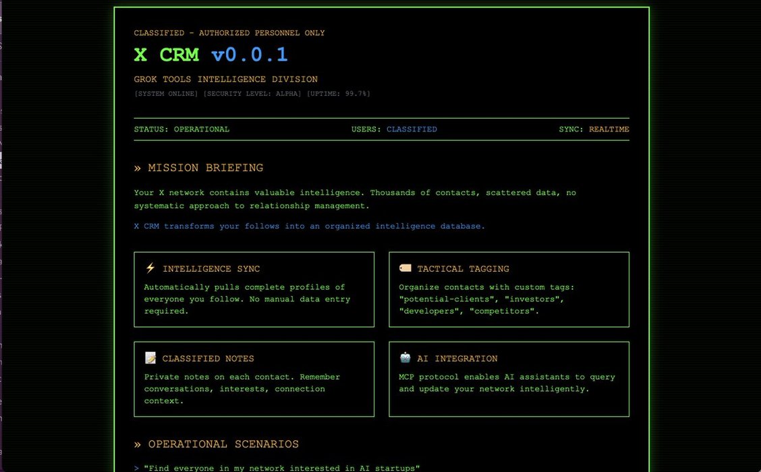Click the CLASSIFIED value next to USERS

coord(412,129)
